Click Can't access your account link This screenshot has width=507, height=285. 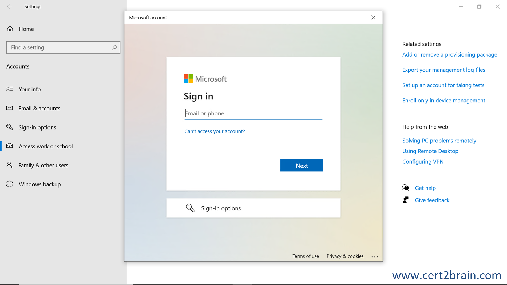(x=215, y=131)
